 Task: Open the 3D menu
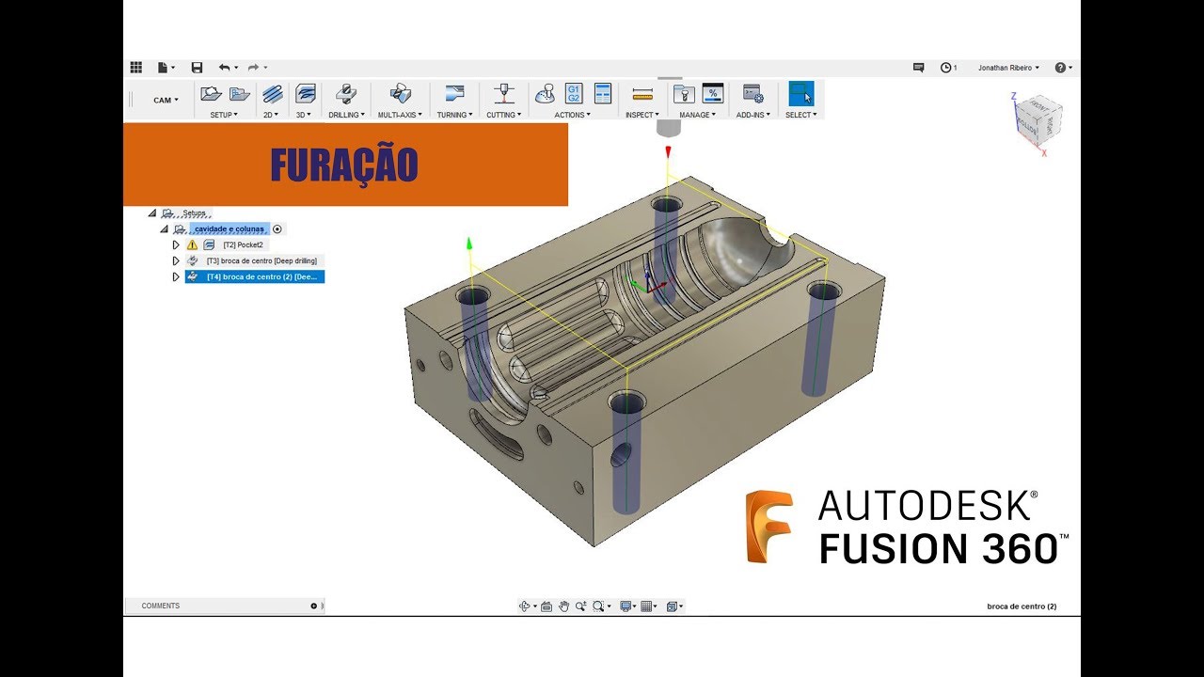pos(304,115)
